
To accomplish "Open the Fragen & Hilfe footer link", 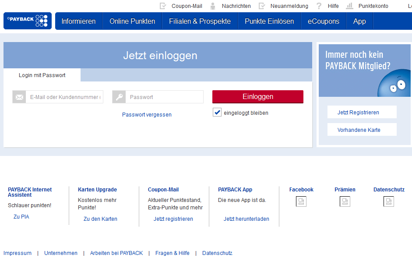I will tap(173, 253).
